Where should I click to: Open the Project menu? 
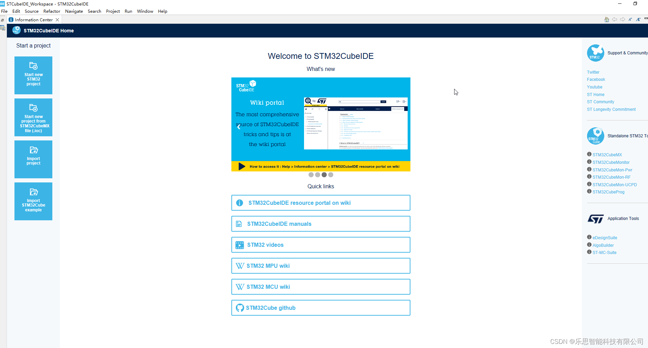coord(113,11)
